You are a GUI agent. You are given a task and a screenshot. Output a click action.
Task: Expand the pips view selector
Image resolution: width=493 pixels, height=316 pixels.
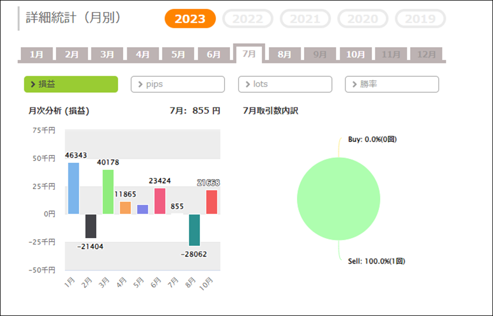tap(177, 84)
